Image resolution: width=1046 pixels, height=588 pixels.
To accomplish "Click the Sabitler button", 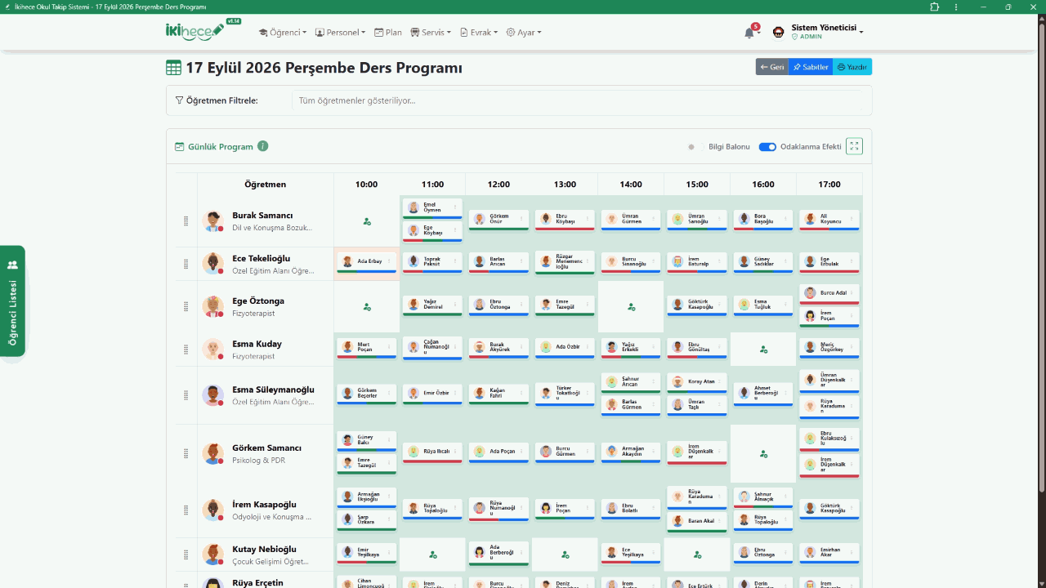I will 811,67.
